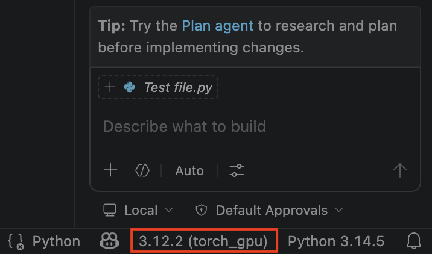
Task: Send message with up arrow button
Action: click(x=400, y=170)
